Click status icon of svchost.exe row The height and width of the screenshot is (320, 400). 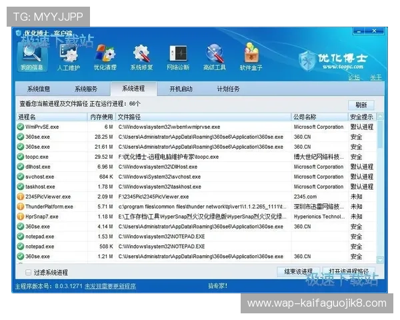pyautogui.click(x=21, y=177)
